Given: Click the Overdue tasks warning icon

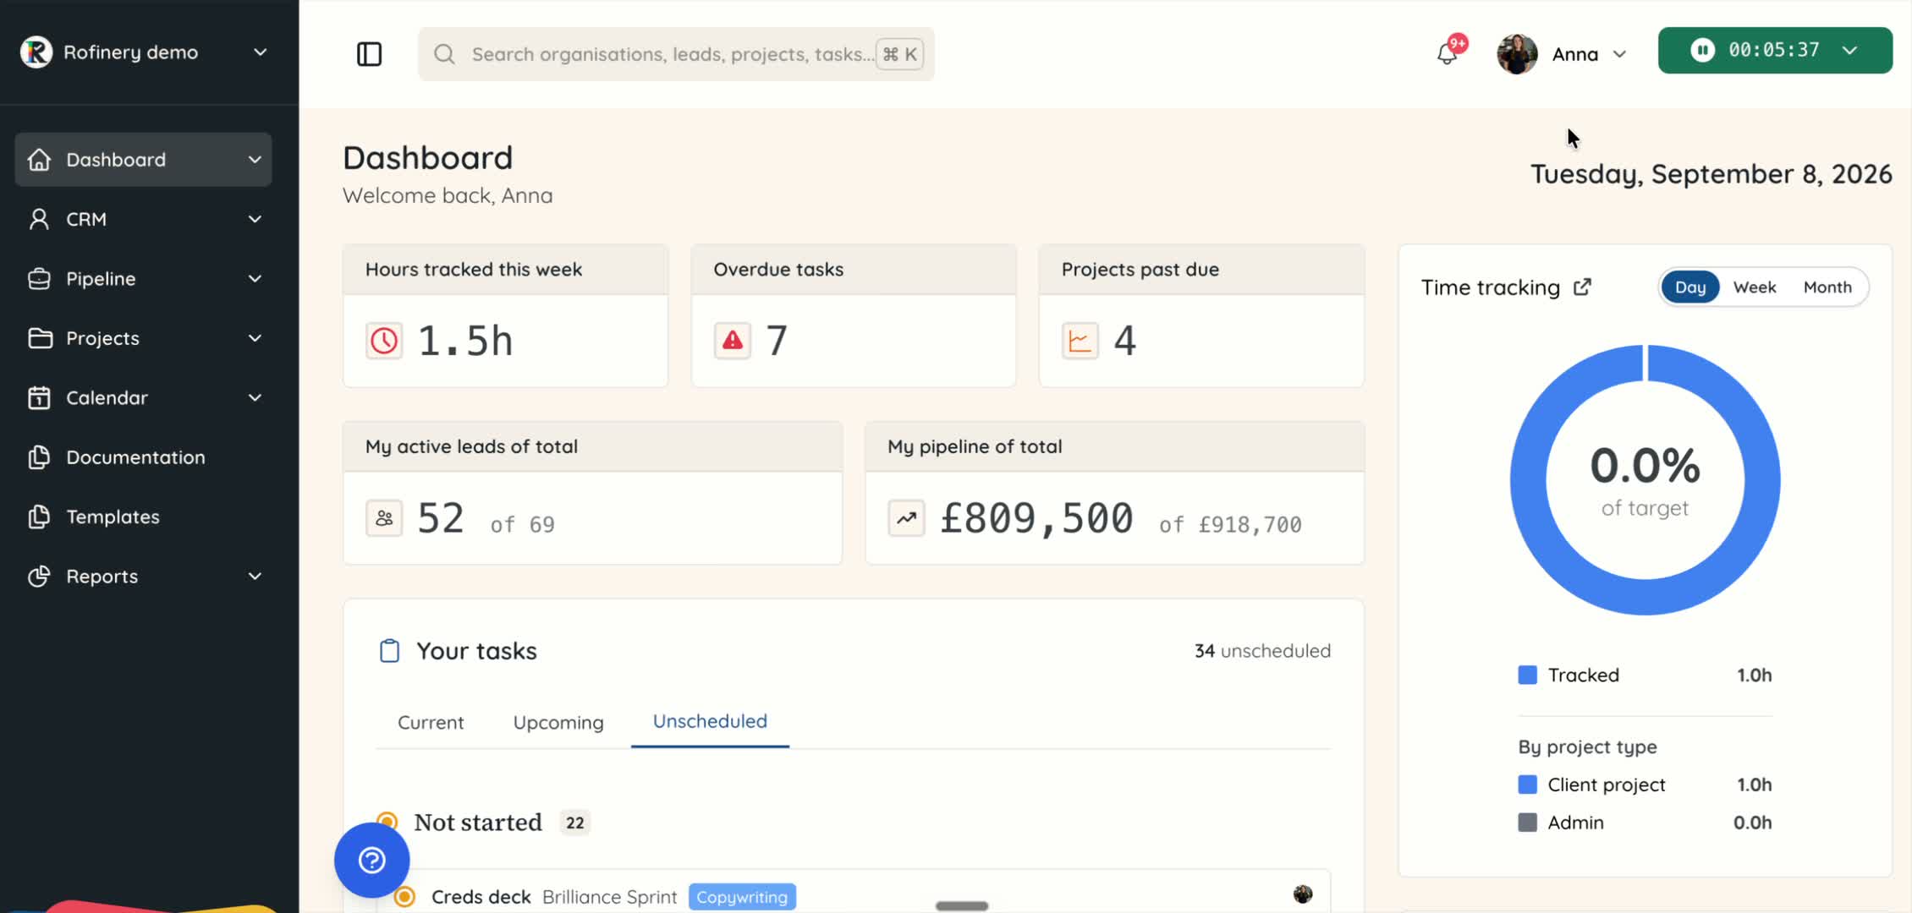Looking at the screenshot, I should click(x=733, y=341).
